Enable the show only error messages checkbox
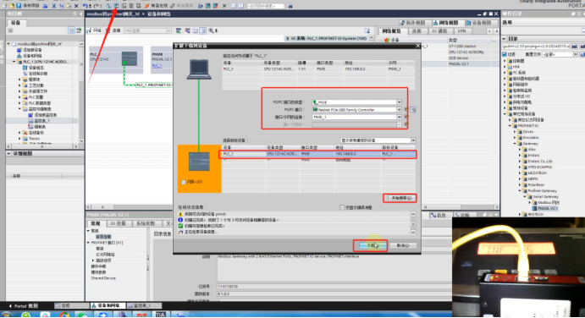The height and width of the screenshot is (318, 585). pyautogui.click(x=342, y=207)
